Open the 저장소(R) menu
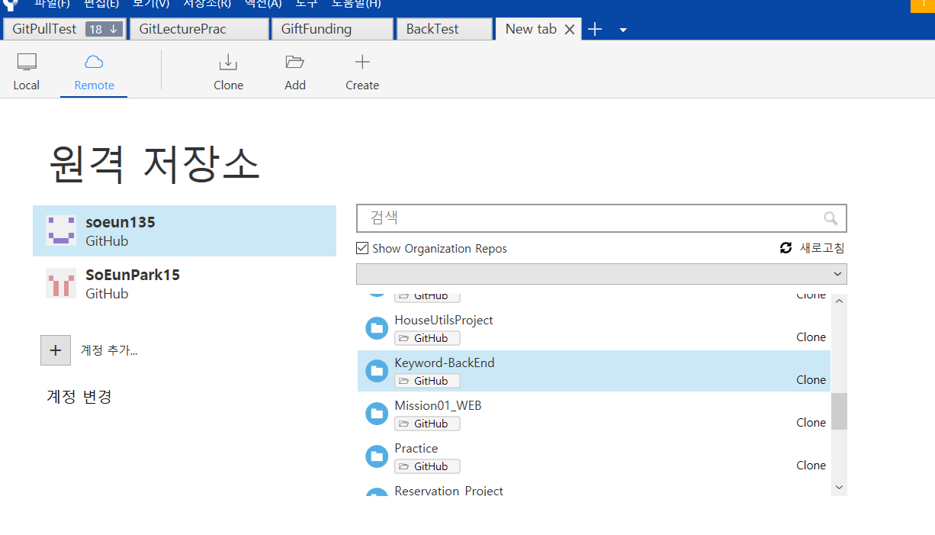This screenshot has width=935, height=535. click(x=207, y=4)
